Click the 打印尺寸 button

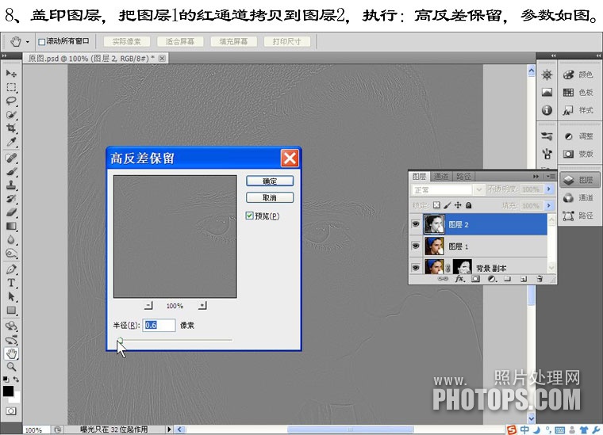click(287, 41)
